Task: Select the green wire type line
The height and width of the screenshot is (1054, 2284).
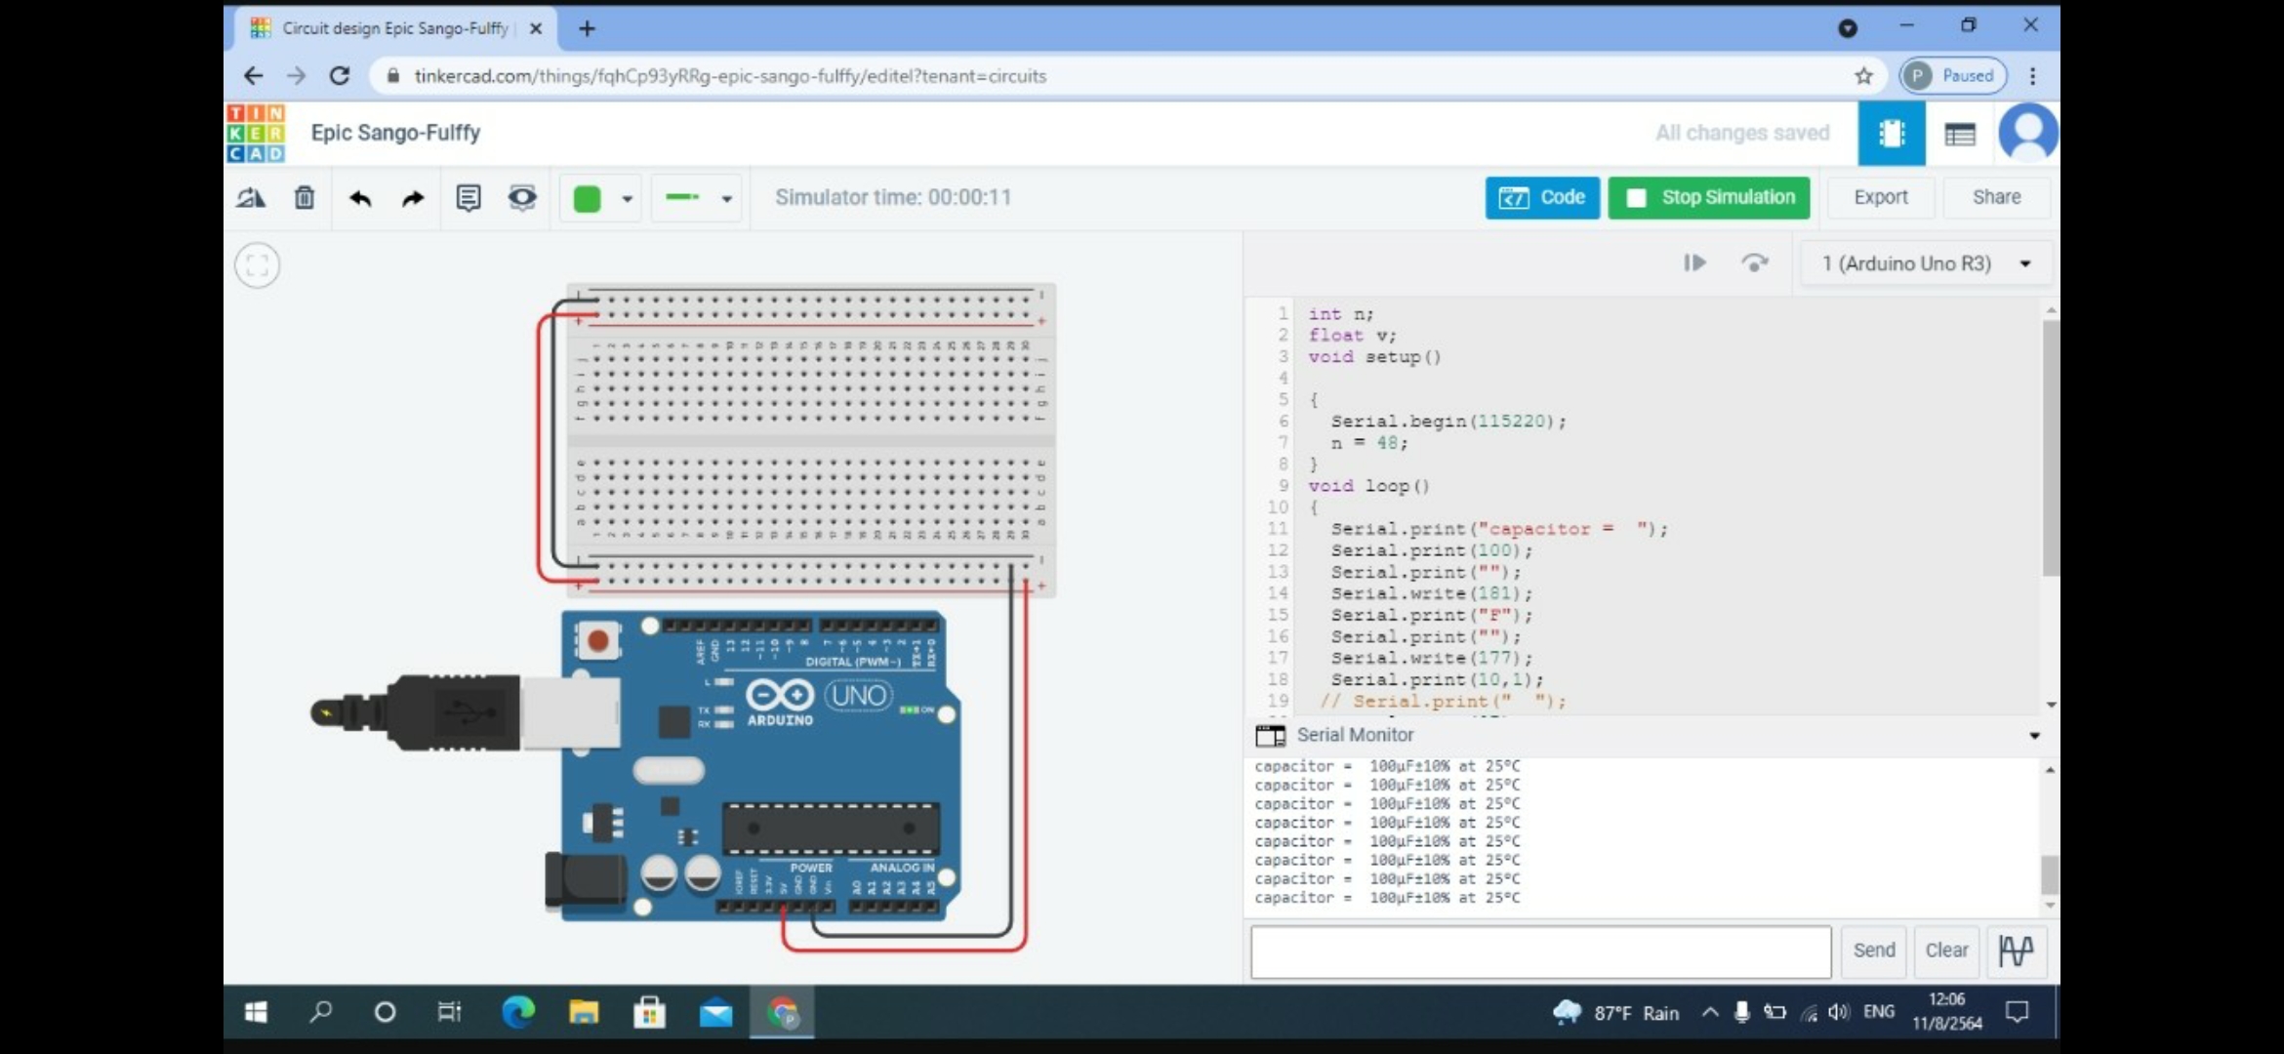Action: [x=682, y=197]
